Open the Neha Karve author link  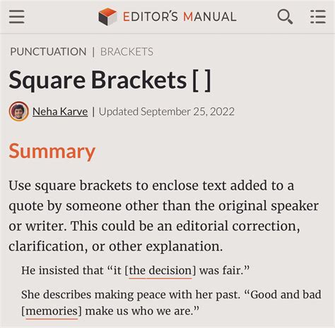click(x=60, y=111)
